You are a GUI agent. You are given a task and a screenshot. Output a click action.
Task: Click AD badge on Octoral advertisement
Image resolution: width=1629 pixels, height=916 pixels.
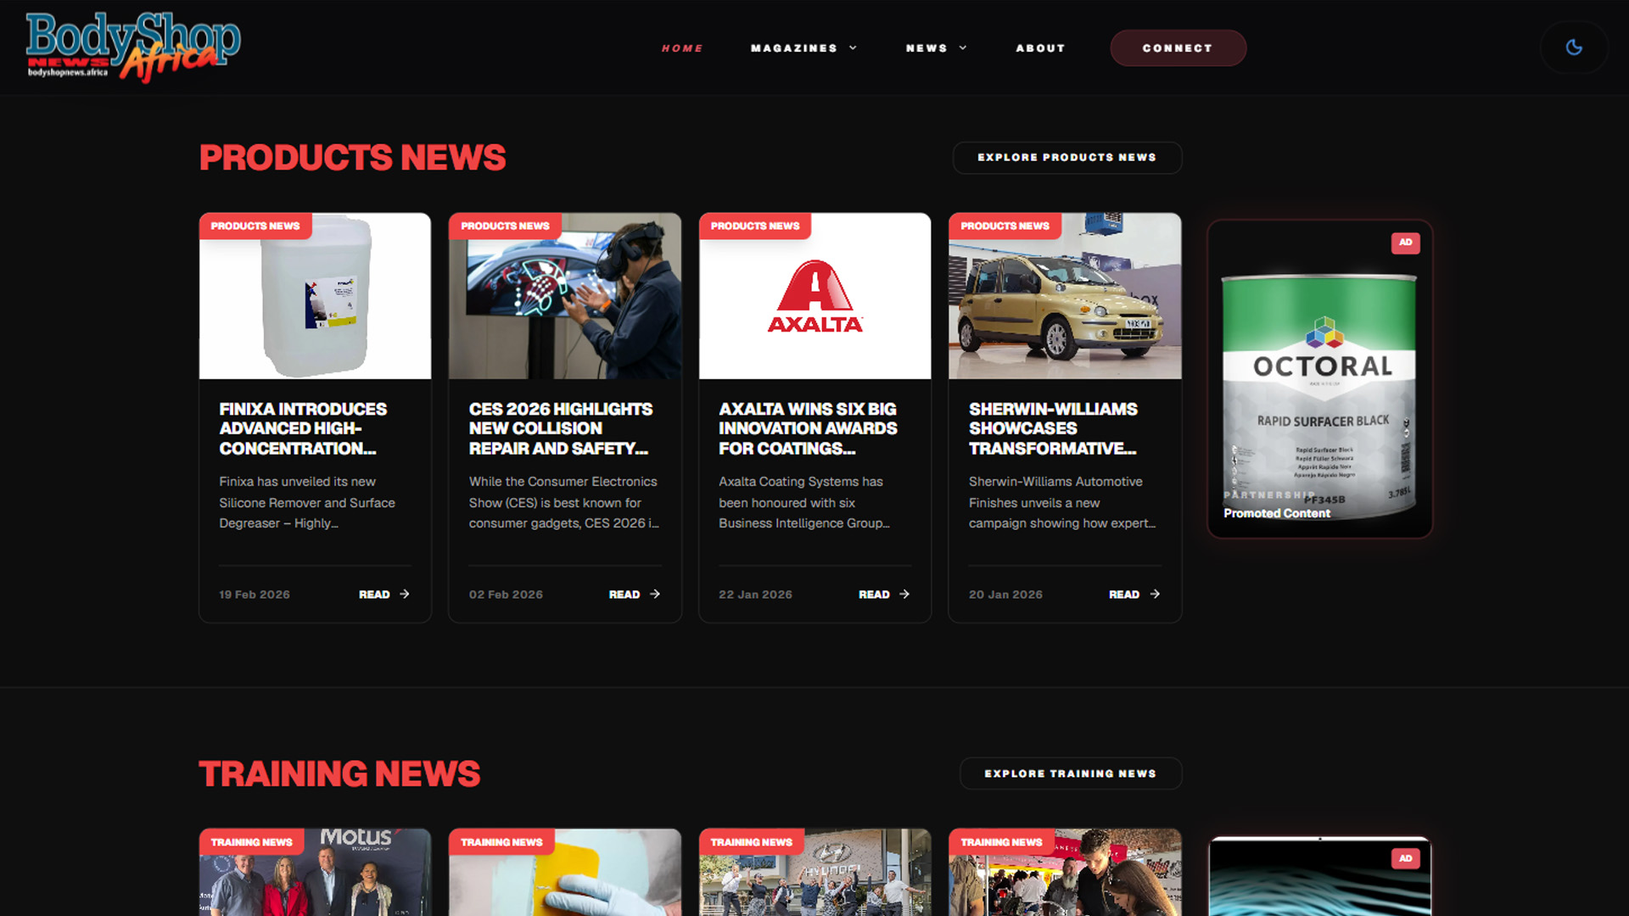pos(1406,243)
